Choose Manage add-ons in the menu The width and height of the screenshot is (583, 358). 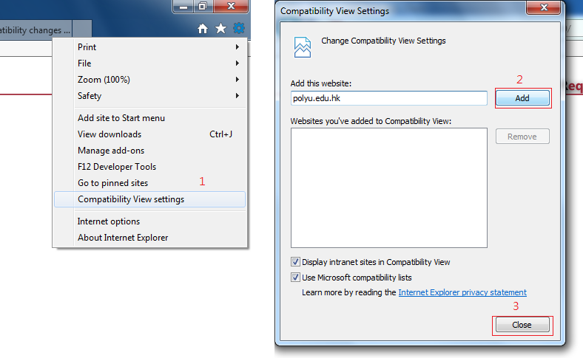coord(111,151)
